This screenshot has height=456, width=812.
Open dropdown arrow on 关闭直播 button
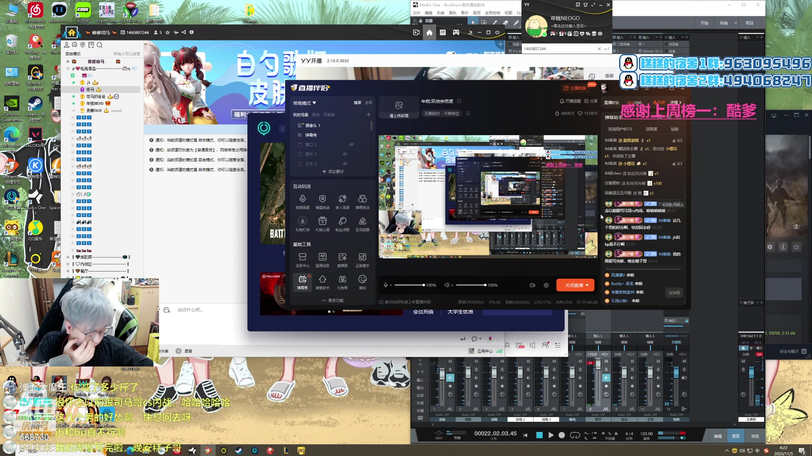(587, 285)
